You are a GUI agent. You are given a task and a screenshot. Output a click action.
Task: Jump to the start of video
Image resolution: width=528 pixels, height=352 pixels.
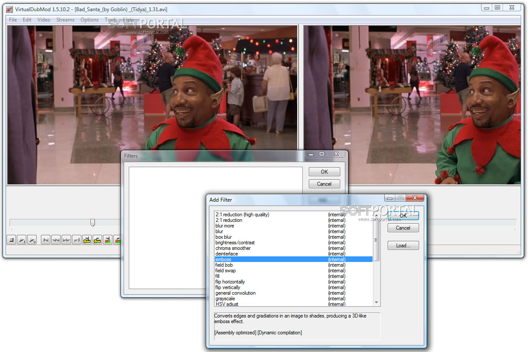46,240
